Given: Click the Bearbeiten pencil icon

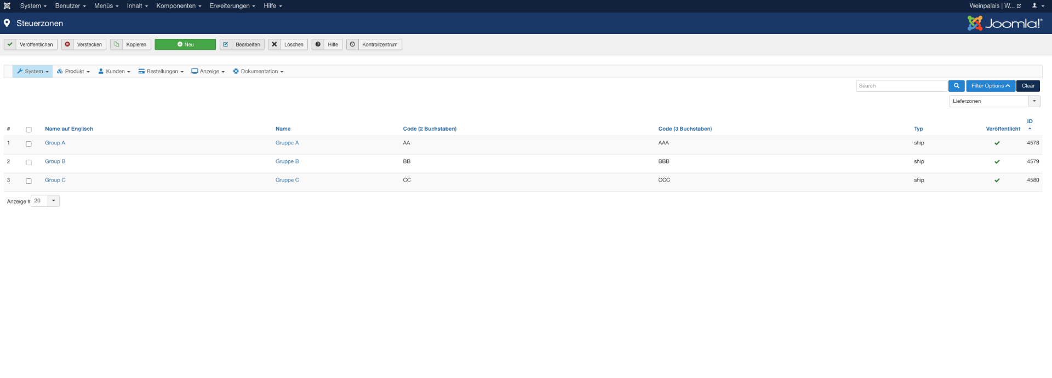Looking at the screenshot, I should coord(226,44).
